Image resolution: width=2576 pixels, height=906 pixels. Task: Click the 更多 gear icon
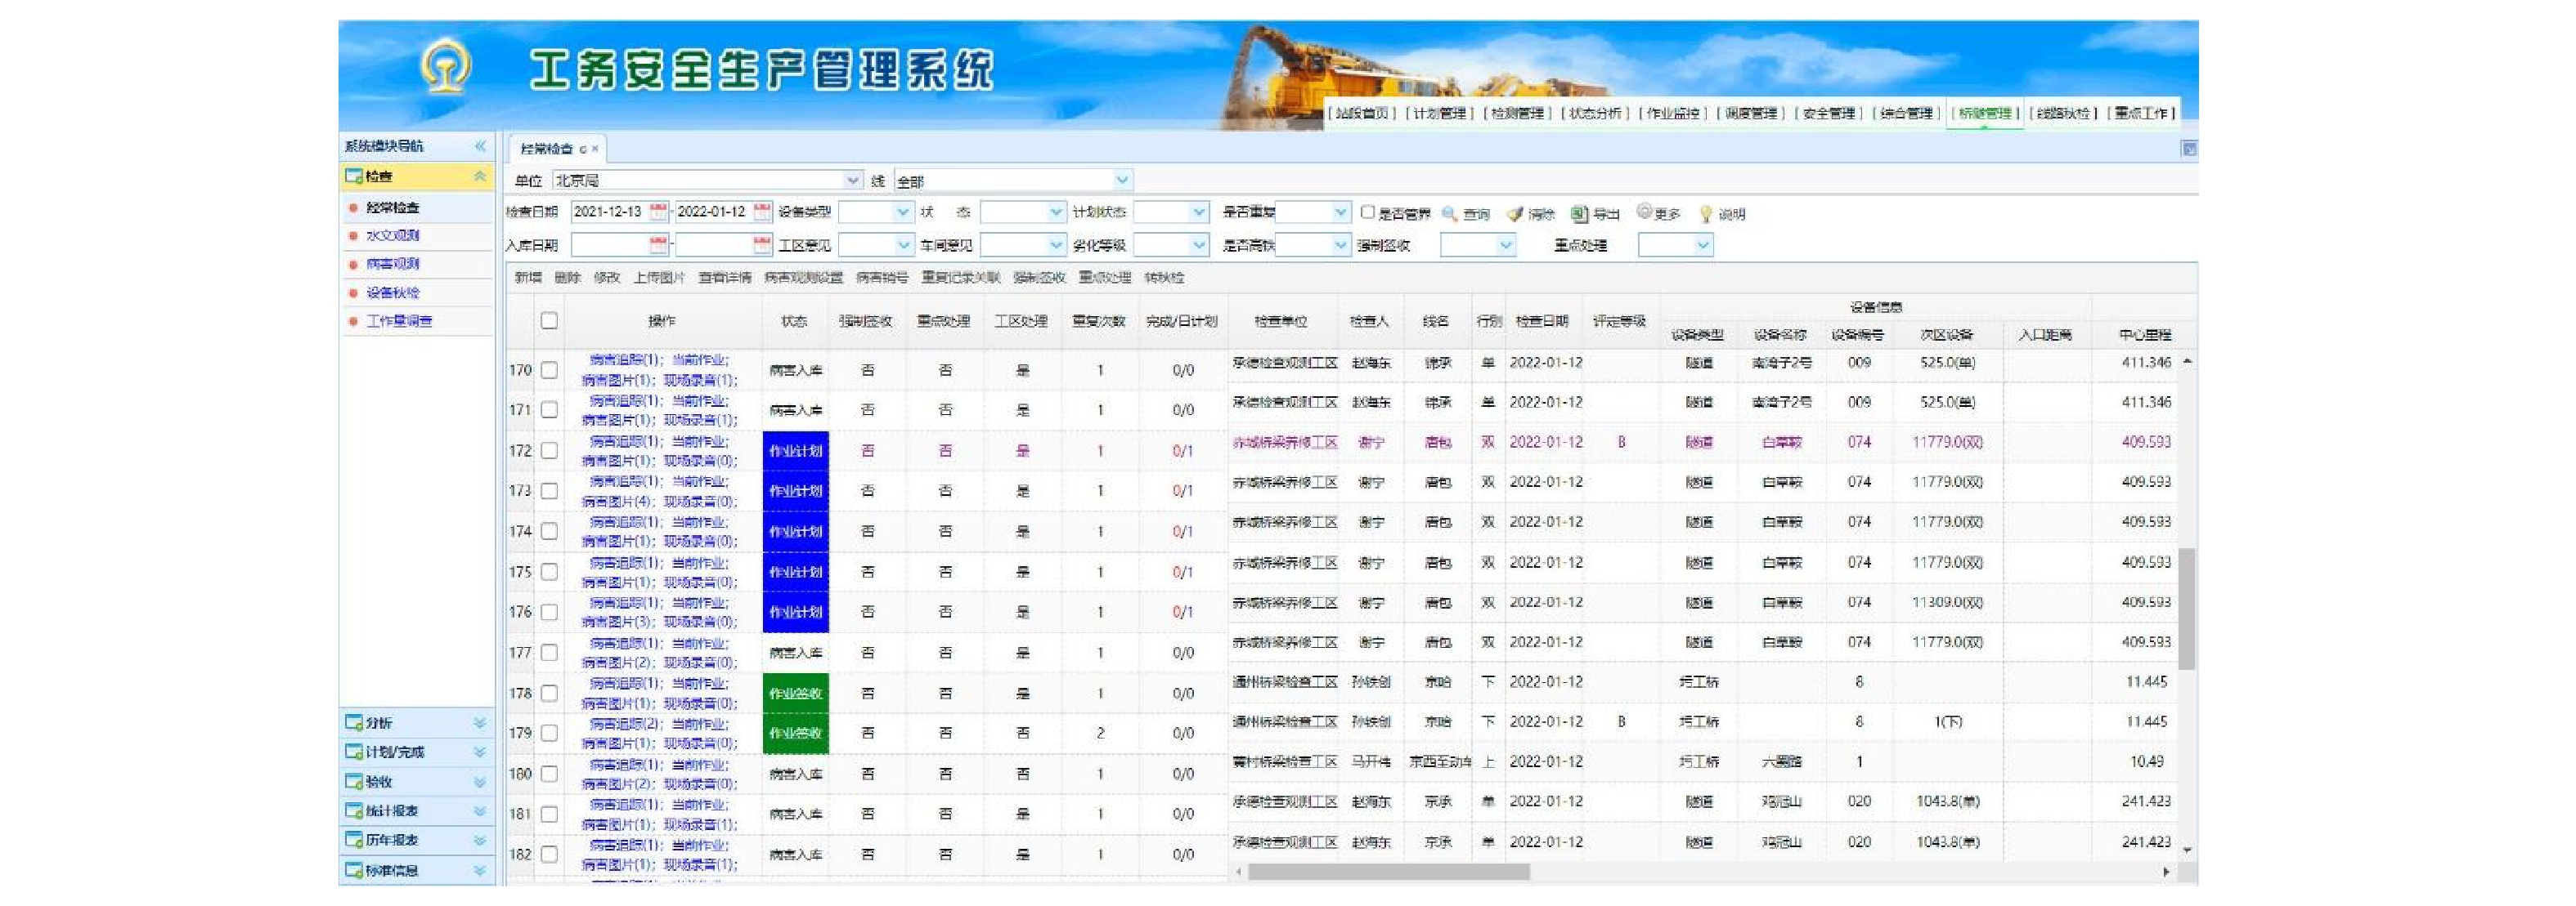1644,212
